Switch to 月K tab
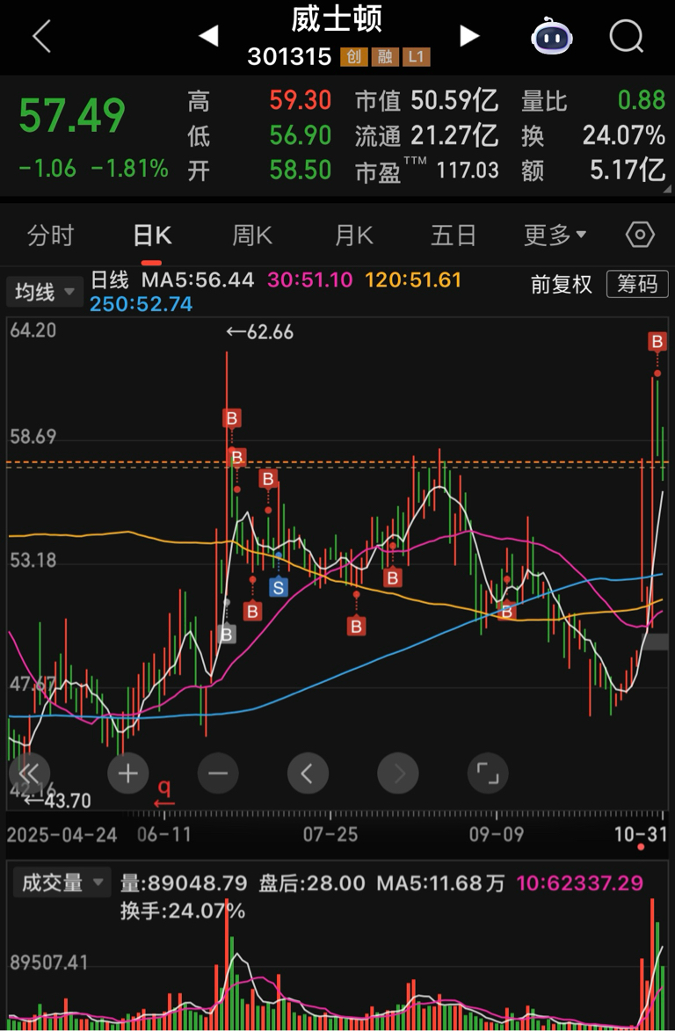 click(x=353, y=235)
